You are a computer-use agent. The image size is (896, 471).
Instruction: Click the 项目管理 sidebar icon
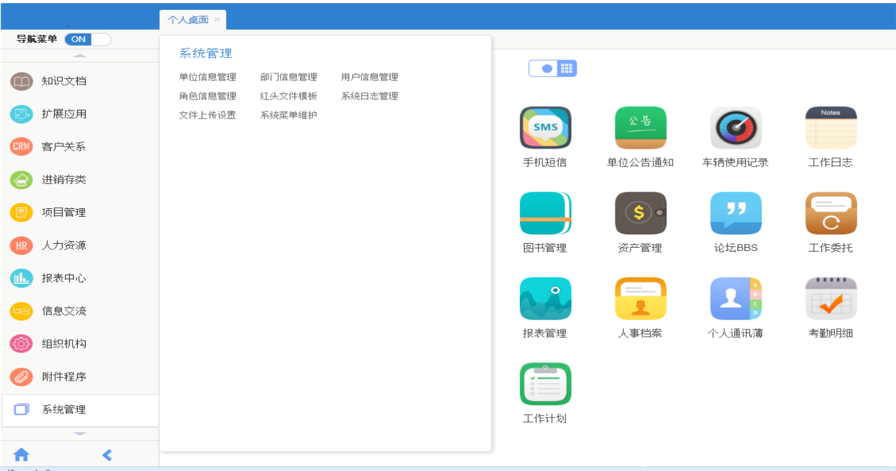coord(22,213)
